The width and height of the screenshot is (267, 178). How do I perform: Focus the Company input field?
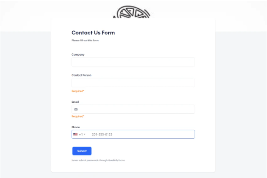coord(133,62)
